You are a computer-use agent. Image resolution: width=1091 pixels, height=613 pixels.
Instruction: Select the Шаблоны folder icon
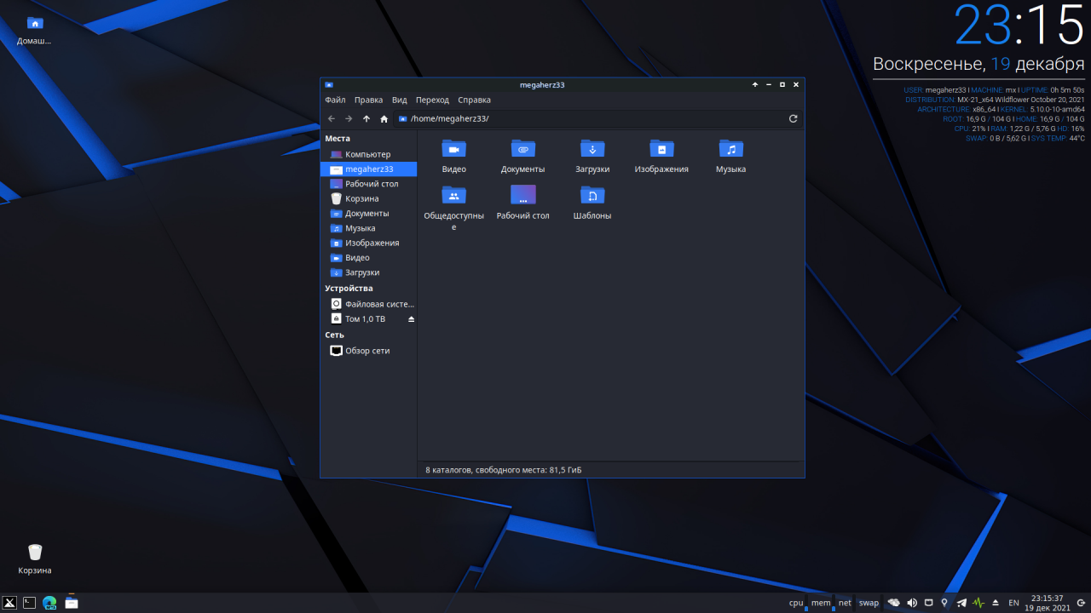tap(592, 195)
